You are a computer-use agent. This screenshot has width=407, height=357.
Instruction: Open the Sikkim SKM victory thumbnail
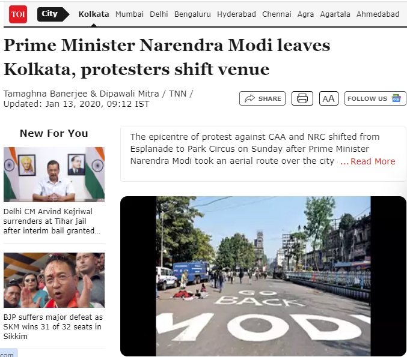[54, 280]
